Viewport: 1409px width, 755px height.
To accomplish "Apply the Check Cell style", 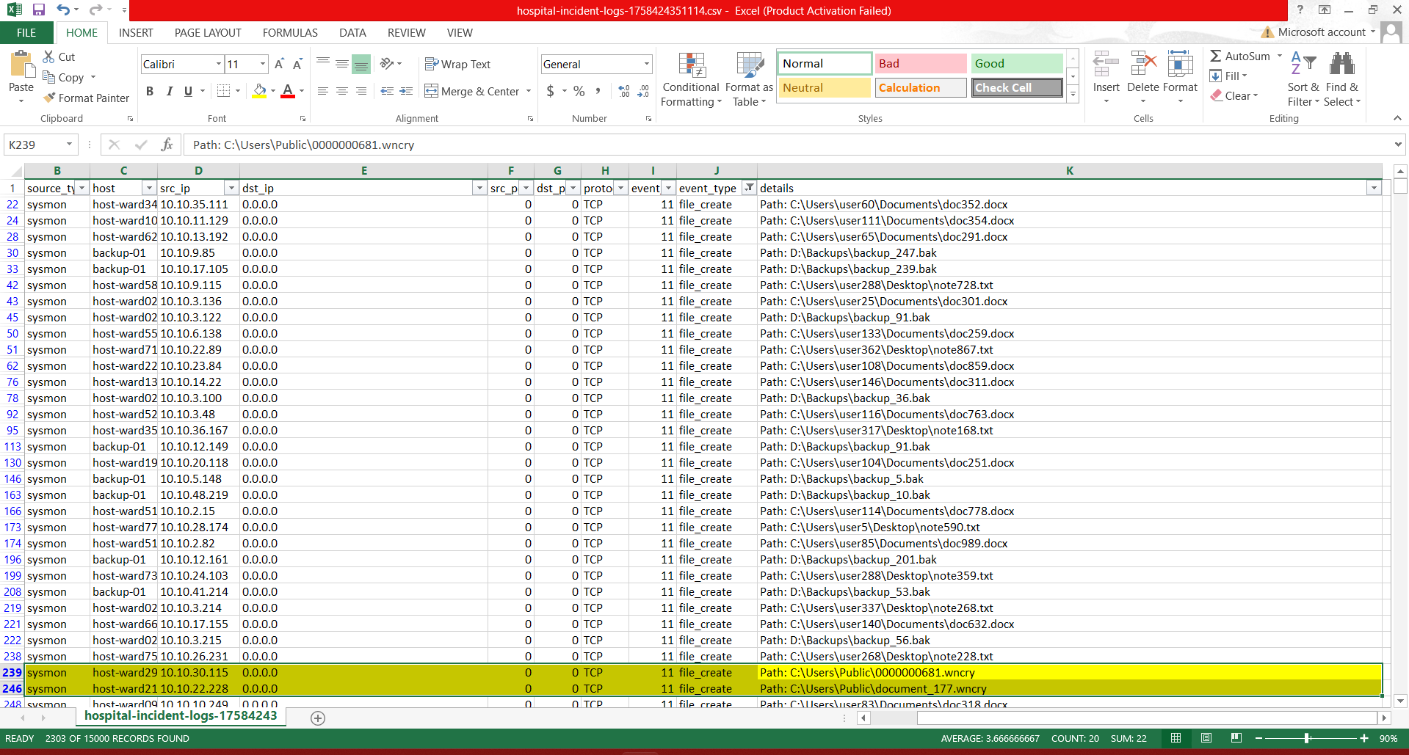I will point(1016,88).
